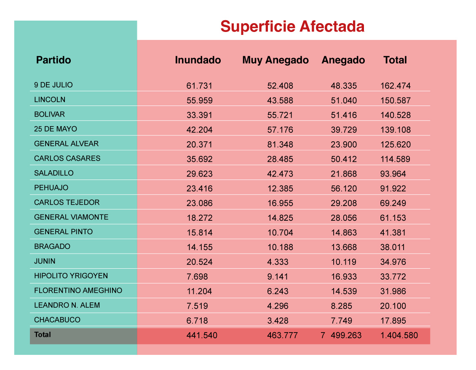This screenshot has height=370, width=476.
Task: Click CHACABUCO Inundado value 6.718
Action: (197, 321)
